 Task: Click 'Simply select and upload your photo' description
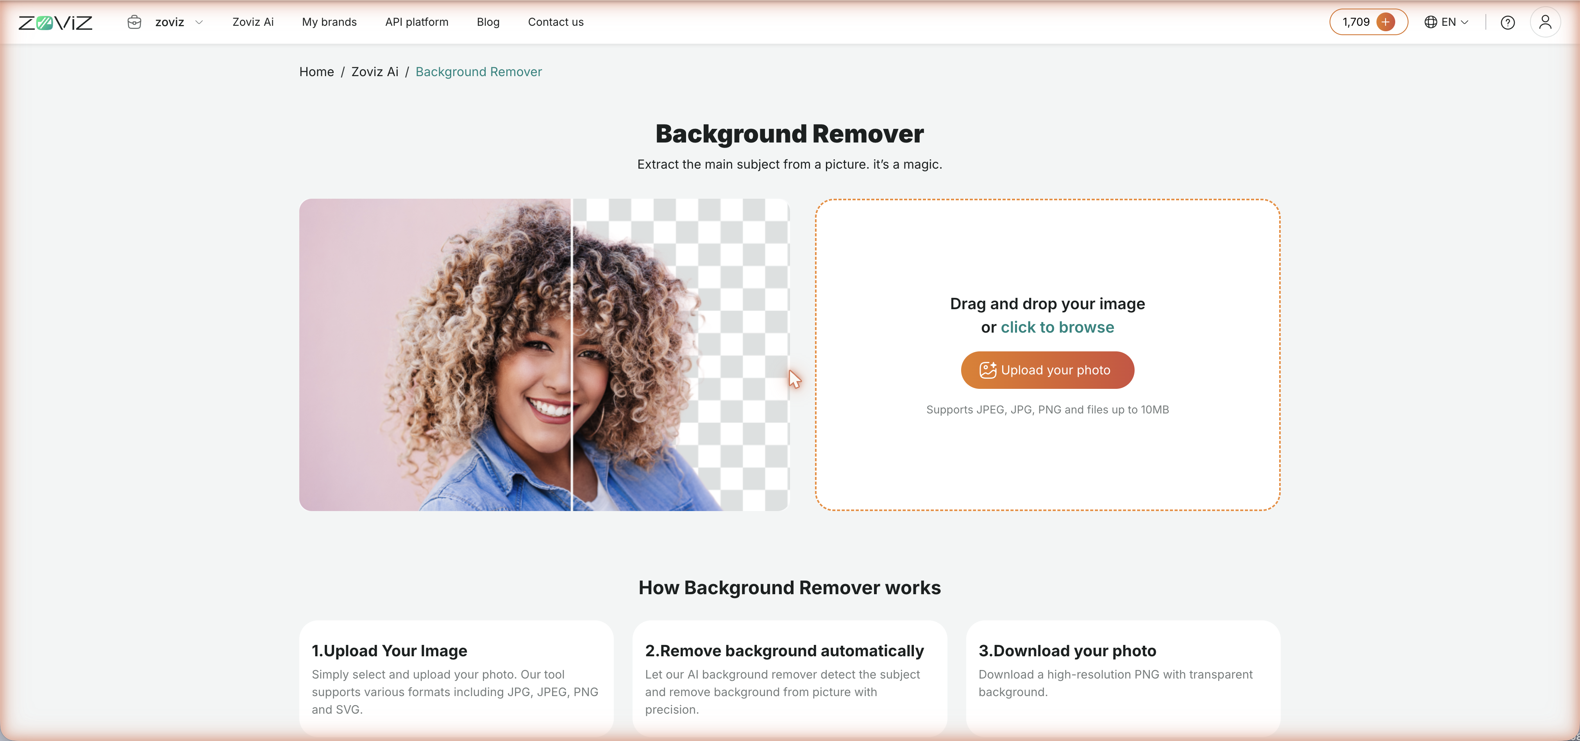pos(455,691)
